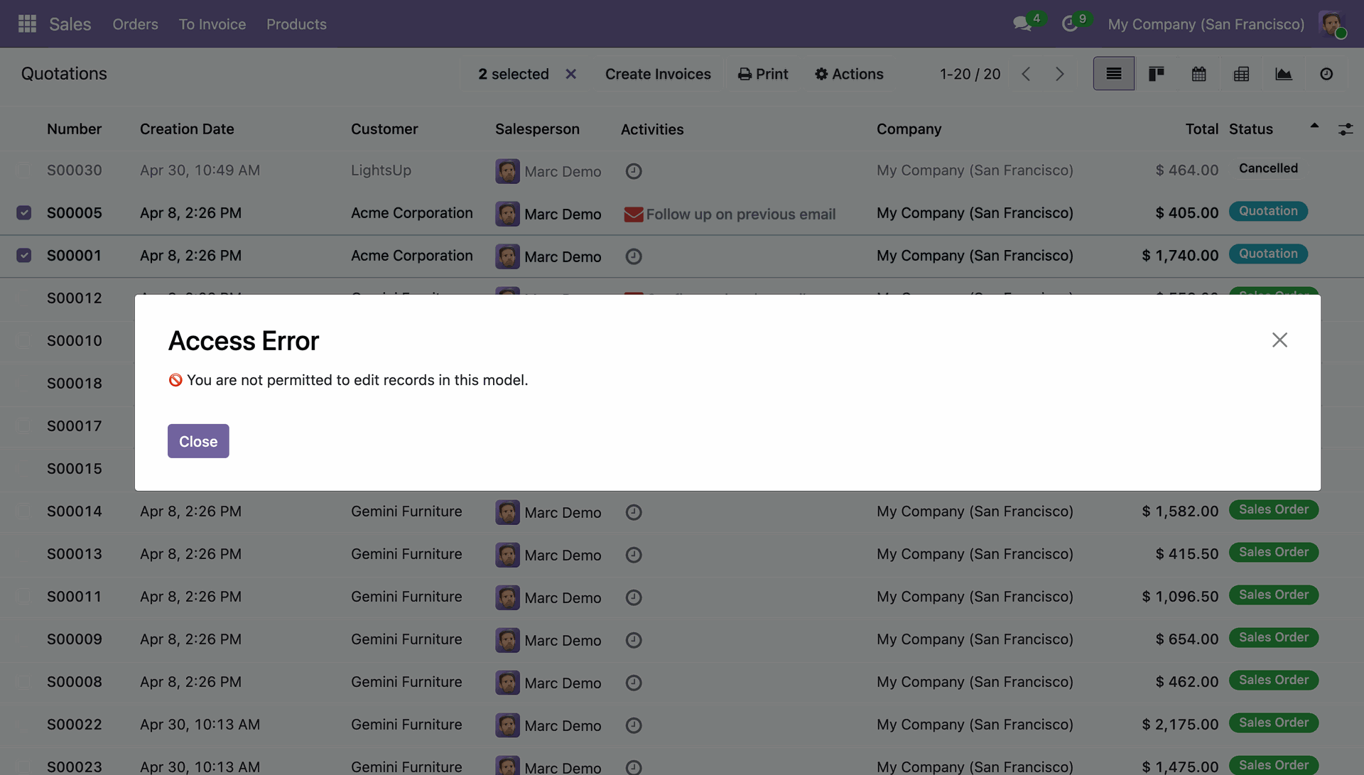Uncheck the S00001 row checkbox
This screenshot has width=1364, height=775.
point(23,255)
